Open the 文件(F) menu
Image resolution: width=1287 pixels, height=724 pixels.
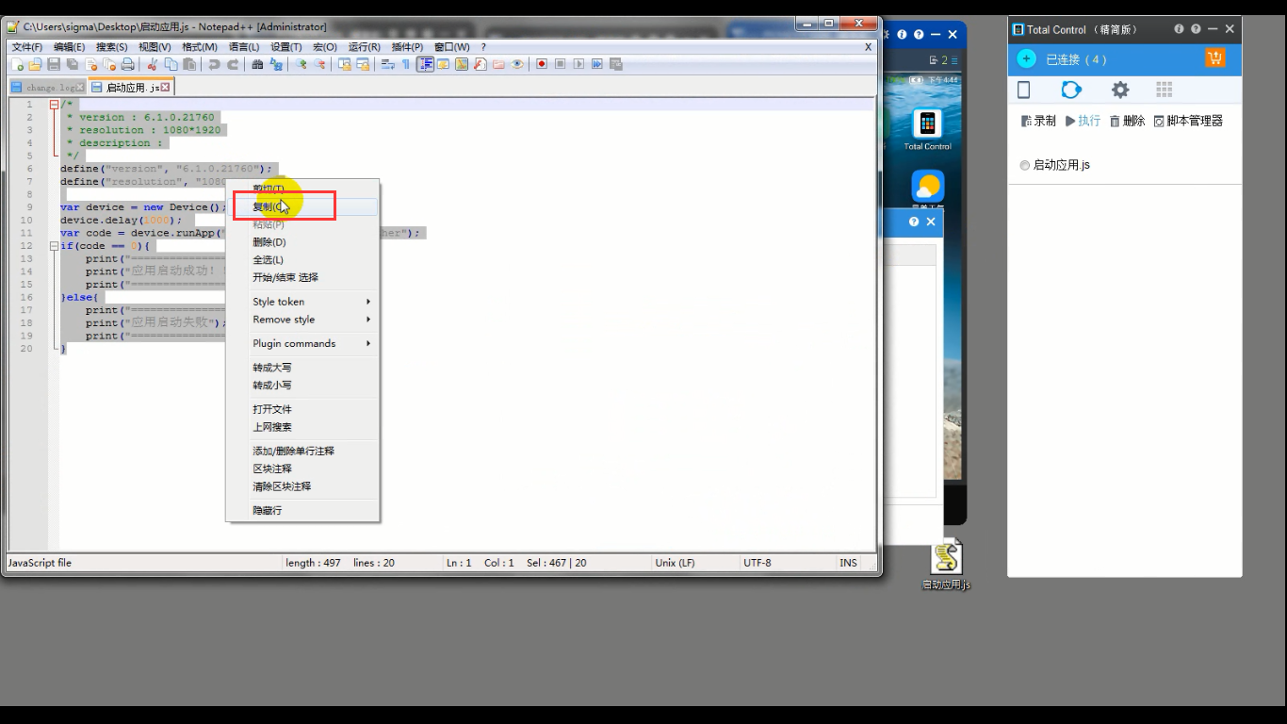[26, 46]
